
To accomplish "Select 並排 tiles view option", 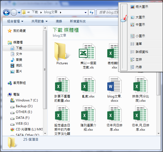I will (136, 60).
